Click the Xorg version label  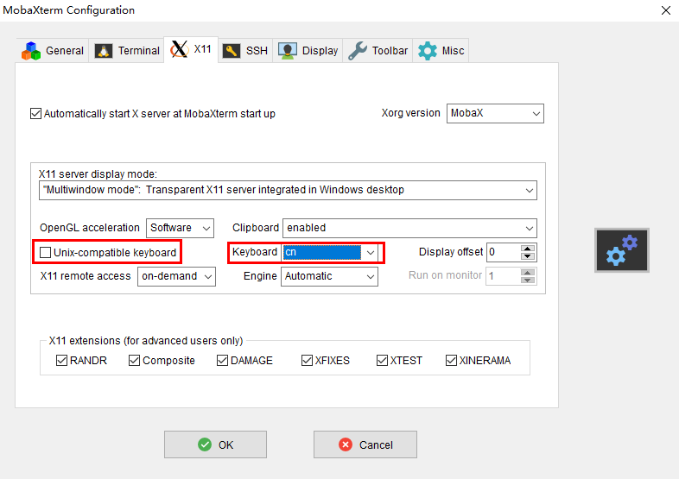pyautogui.click(x=410, y=113)
